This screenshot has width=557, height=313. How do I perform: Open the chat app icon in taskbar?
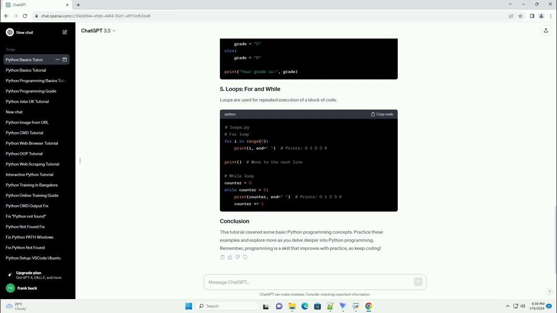pos(279,306)
